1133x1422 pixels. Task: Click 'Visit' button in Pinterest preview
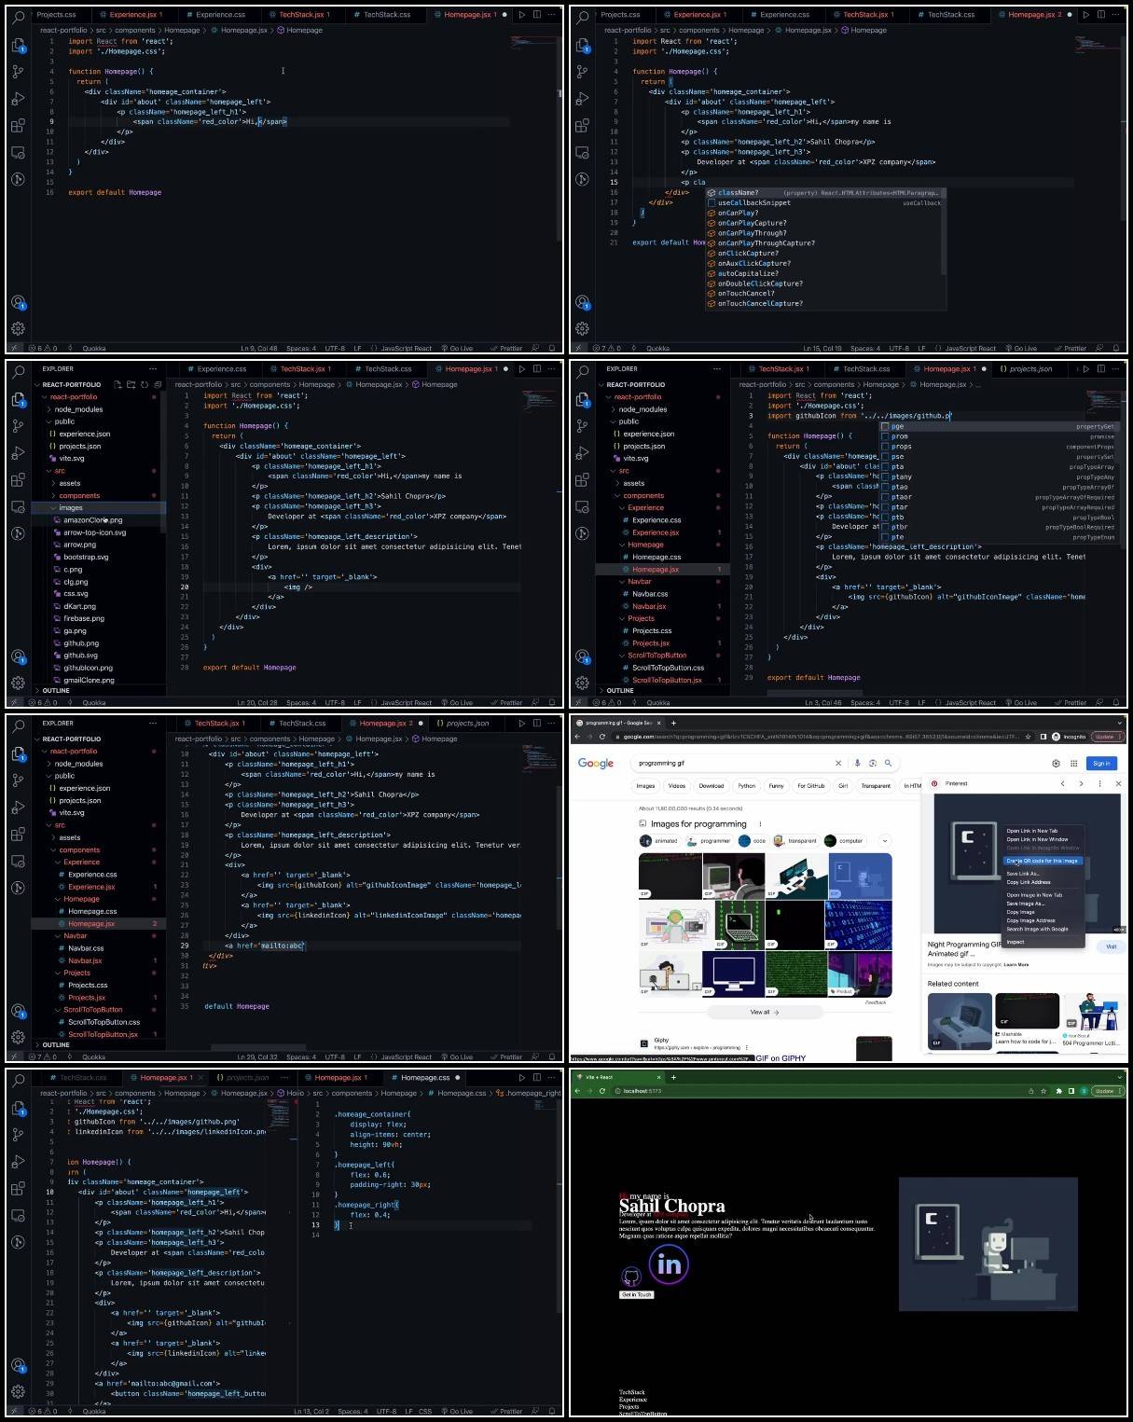(1111, 946)
